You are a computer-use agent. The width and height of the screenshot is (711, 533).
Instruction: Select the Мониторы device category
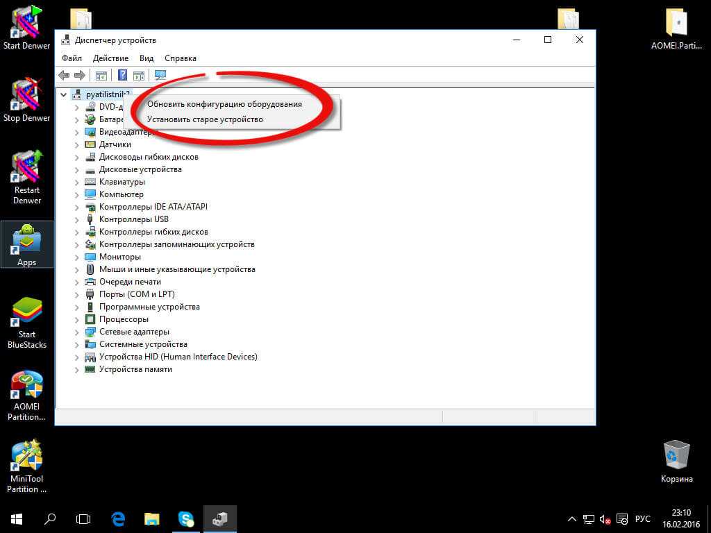tap(119, 257)
